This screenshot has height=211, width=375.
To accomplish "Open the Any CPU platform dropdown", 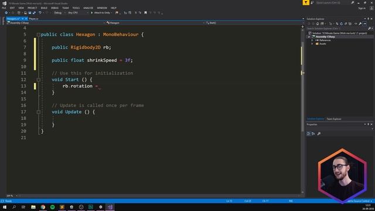I will coord(78,13).
